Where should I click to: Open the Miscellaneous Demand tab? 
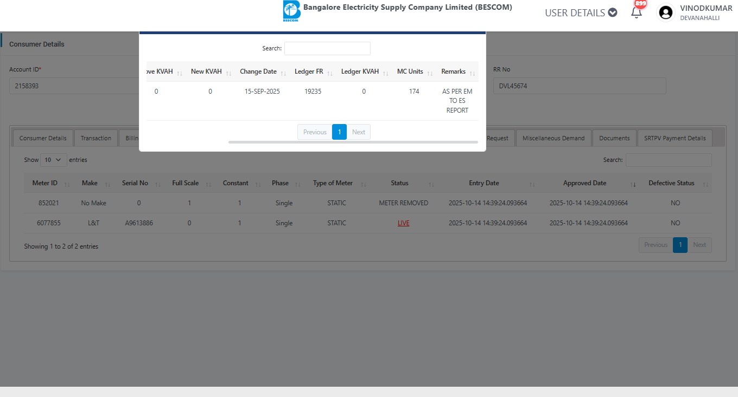pyautogui.click(x=553, y=138)
